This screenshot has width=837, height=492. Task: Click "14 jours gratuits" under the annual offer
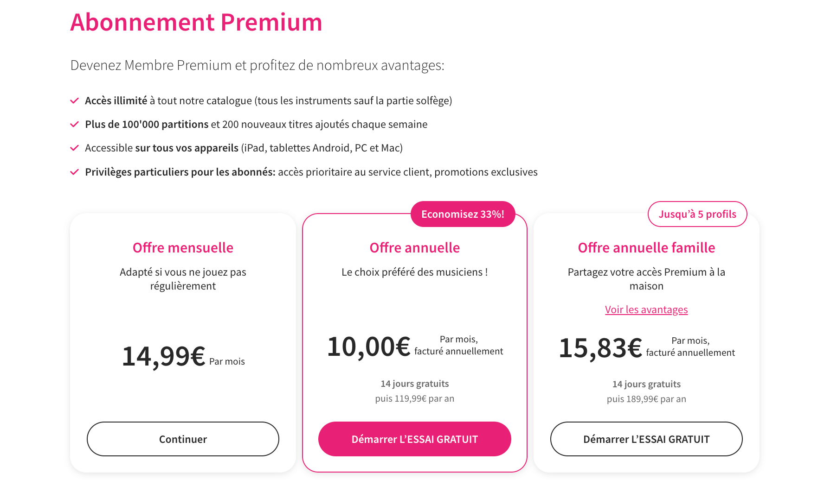click(x=414, y=383)
